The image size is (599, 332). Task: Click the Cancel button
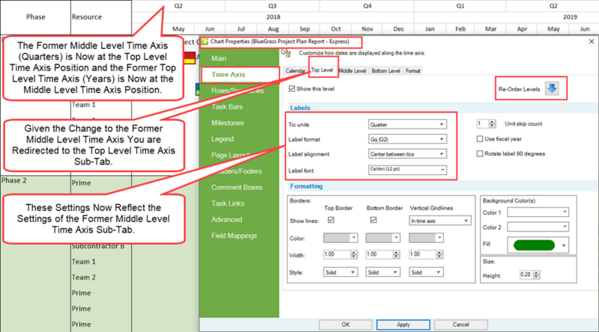(460, 325)
